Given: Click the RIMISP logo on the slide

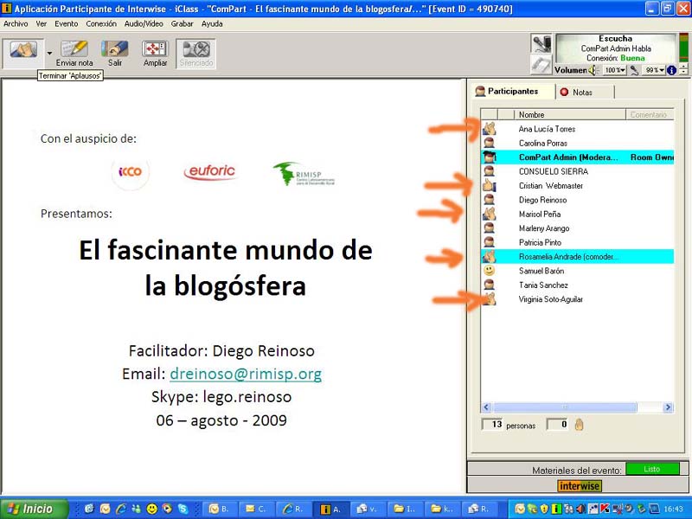Looking at the screenshot, I should tap(304, 174).
